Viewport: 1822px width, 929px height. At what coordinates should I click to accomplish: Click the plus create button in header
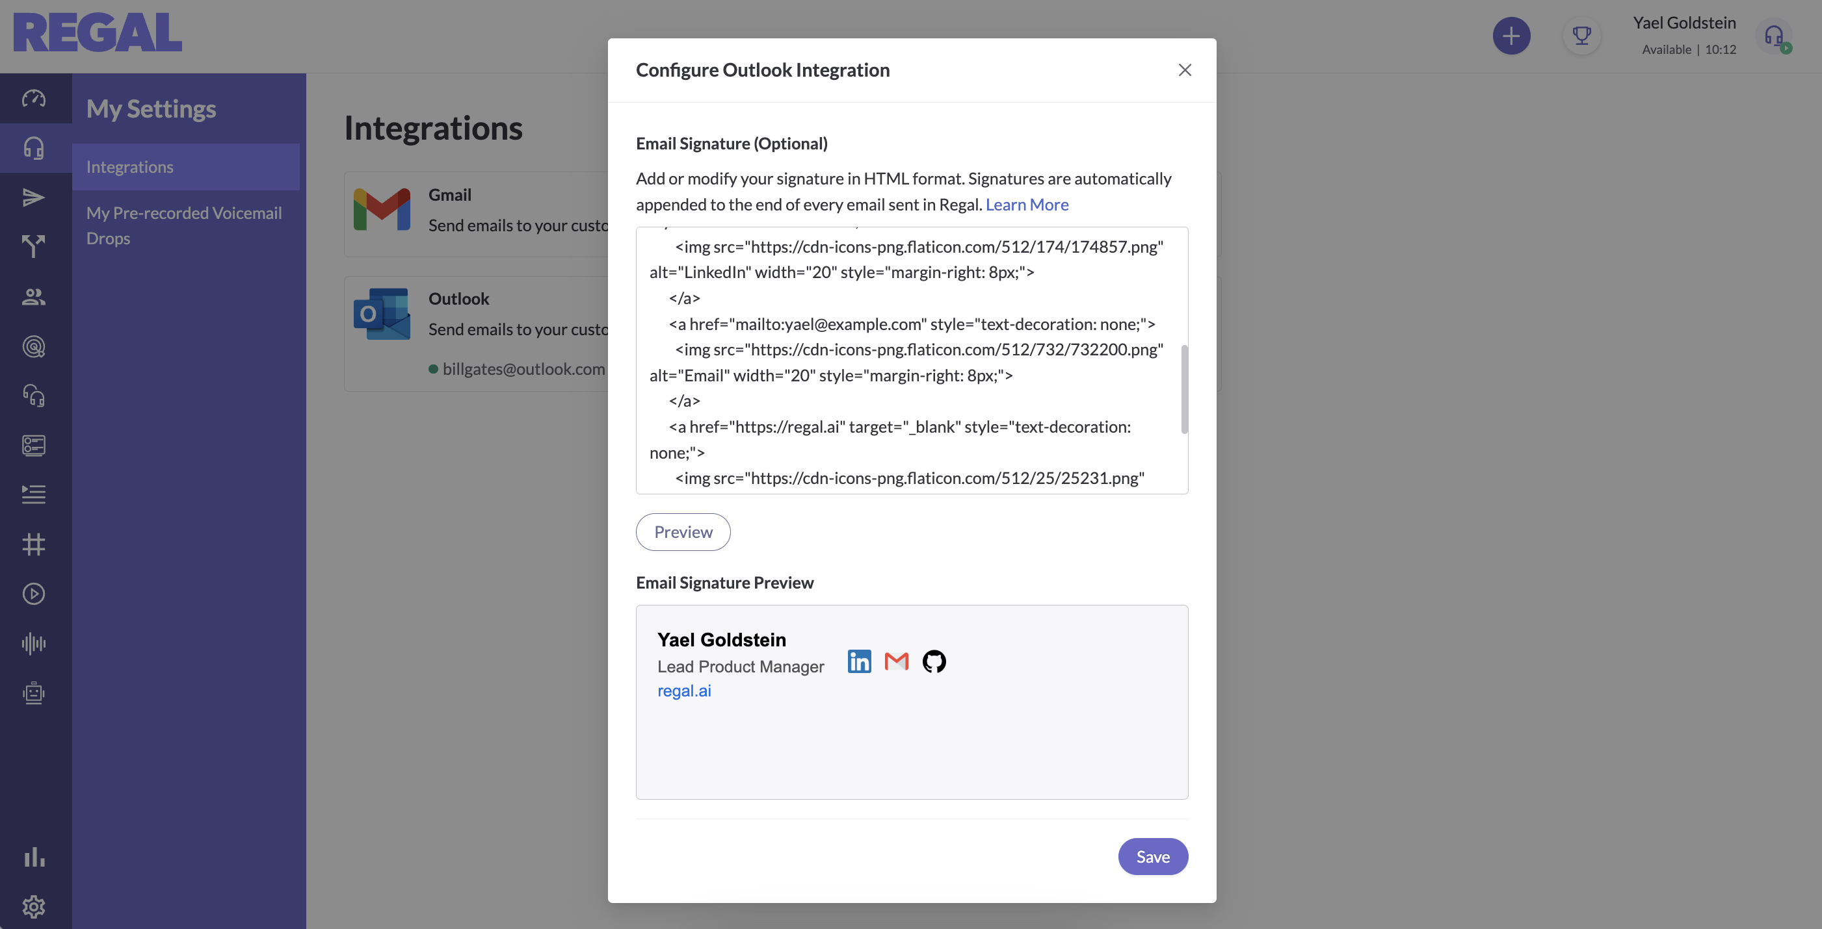click(1511, 35)
